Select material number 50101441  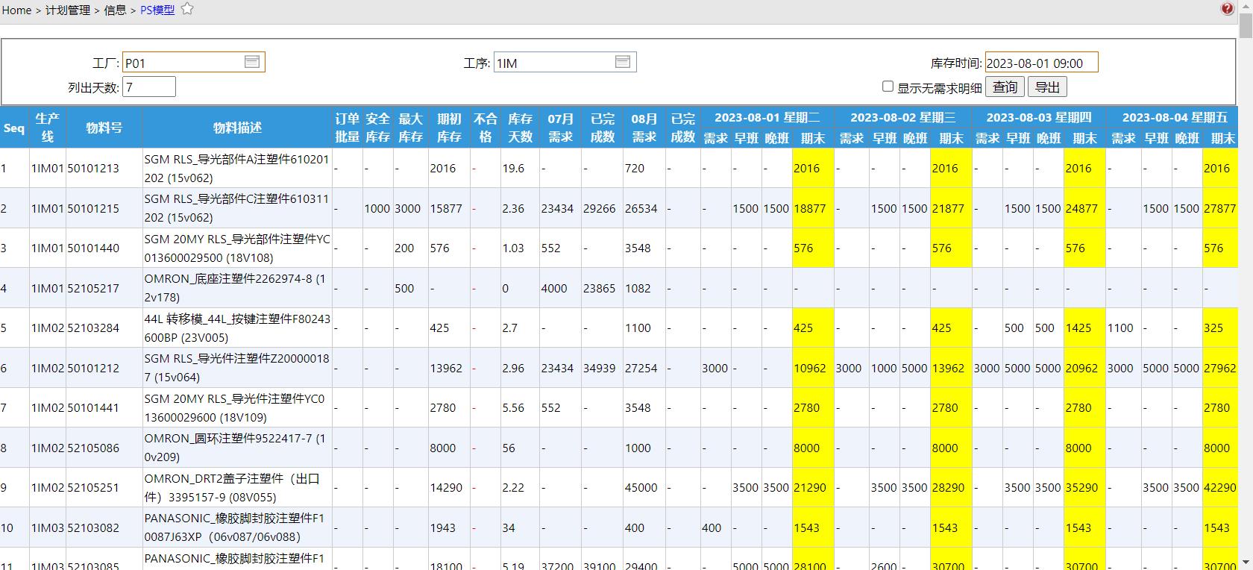93,407
